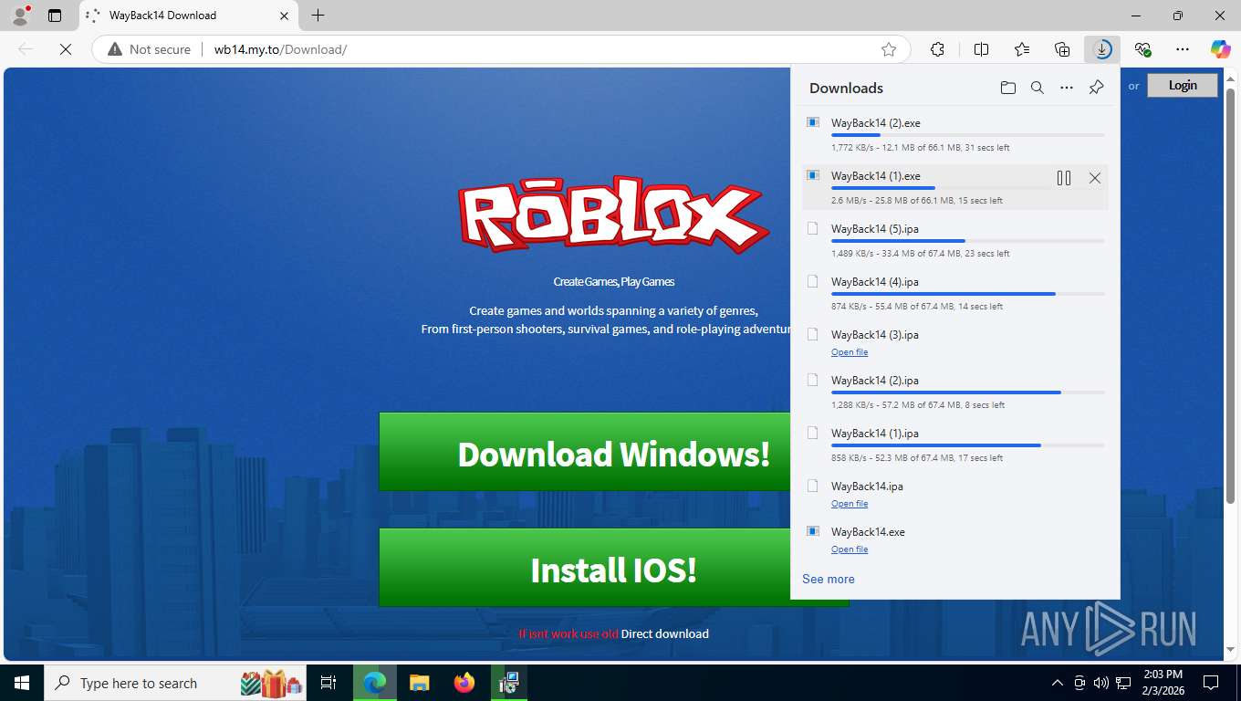Pin the Downloads panel
This screenshot has height=701, width=1241.
coord(1096,88)
